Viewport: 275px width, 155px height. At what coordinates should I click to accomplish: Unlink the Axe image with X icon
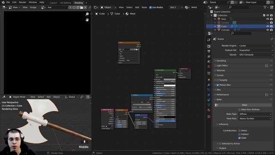click(x=85, y=7)
